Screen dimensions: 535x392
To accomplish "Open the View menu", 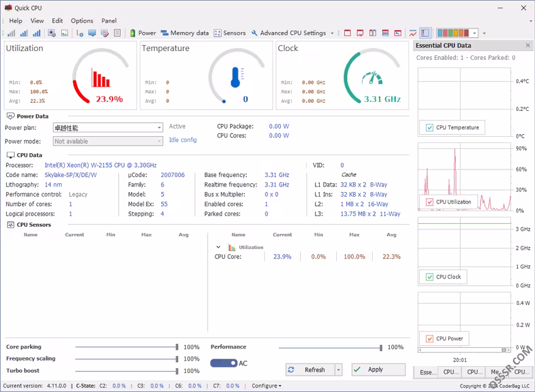I will click(x=37, y=21).
